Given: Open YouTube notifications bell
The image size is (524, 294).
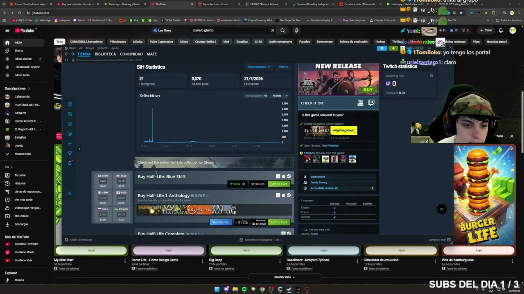Looking at the screenshot, I should (501, 30).
